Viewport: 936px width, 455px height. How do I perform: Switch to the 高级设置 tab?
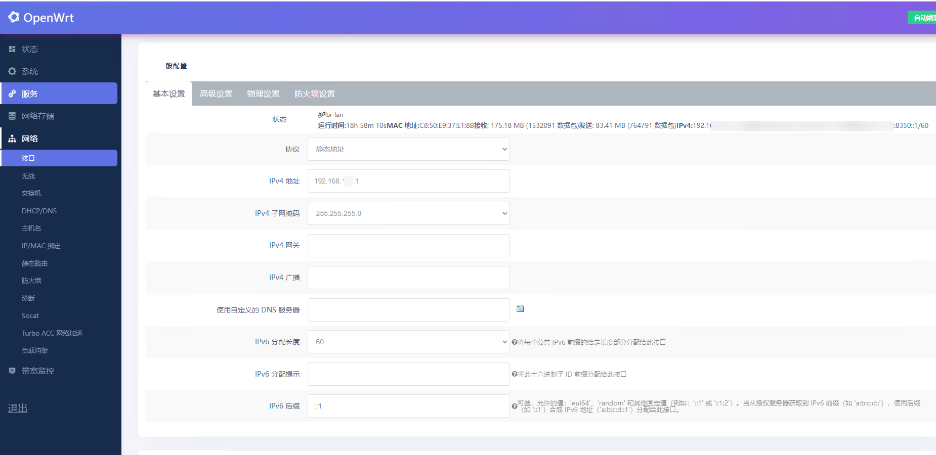point(216,94)
